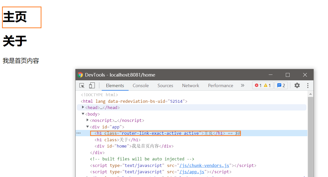This screenshot has height=177, width=328.
Task: Click the Chrome logo in DevTools title bar
Action: (80, 75)
